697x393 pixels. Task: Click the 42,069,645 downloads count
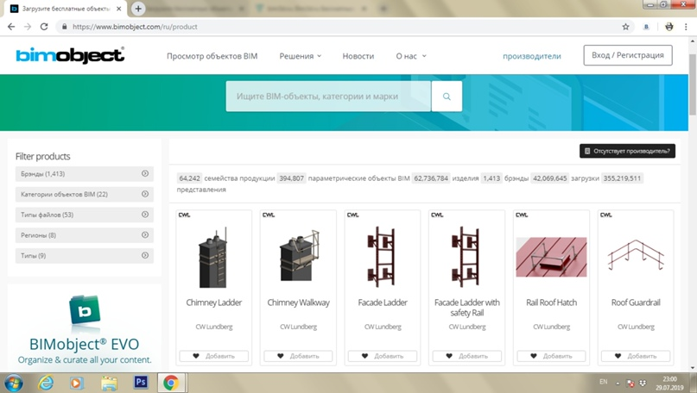[x=550, y=178]
